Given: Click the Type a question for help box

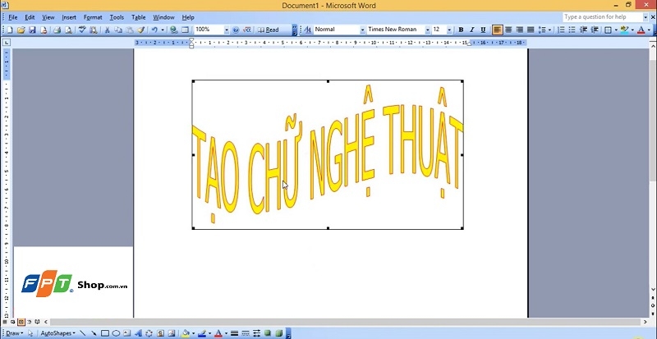Looking at the screenshot, I should coord(603,17).
